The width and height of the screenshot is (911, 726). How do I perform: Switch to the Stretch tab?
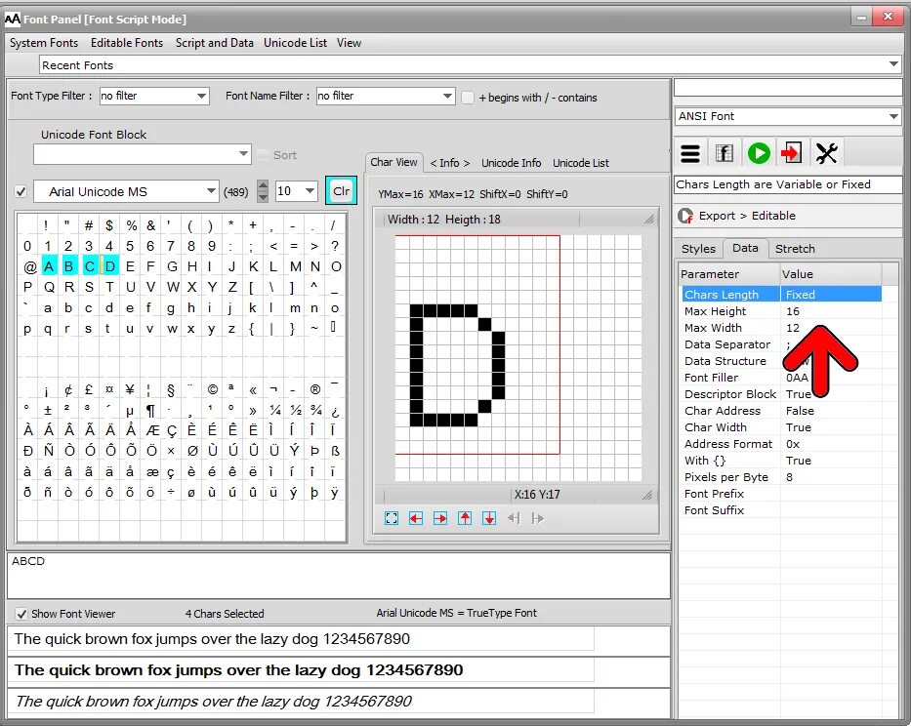coord(795,249)
